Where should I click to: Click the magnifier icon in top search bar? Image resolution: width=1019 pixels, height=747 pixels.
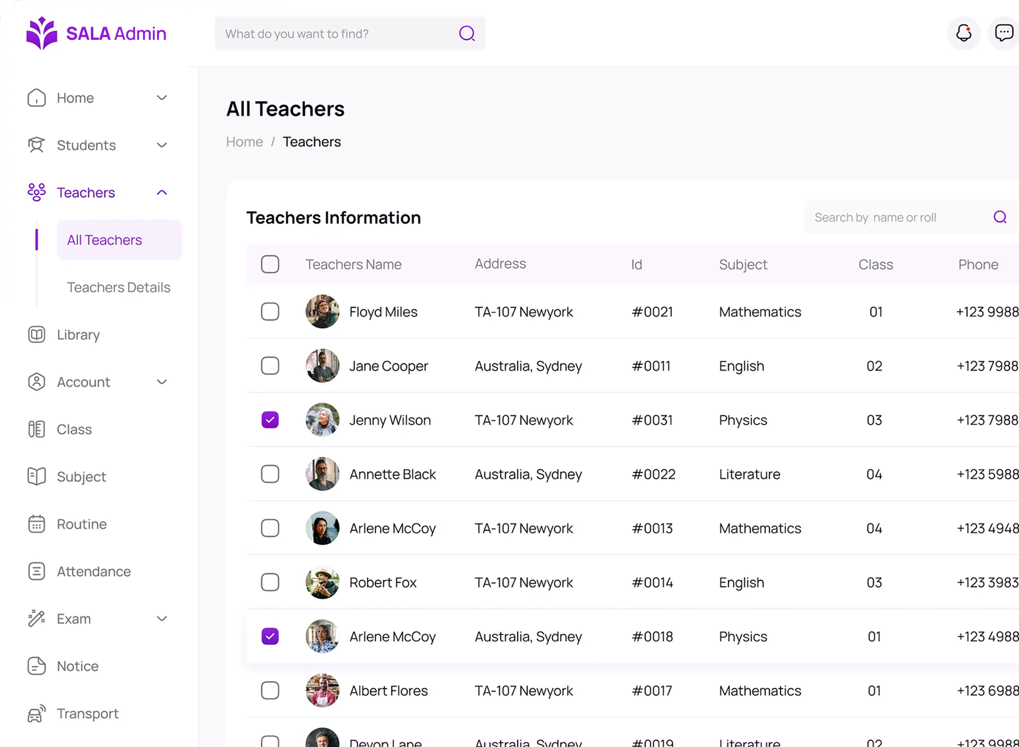pos(467,33)
